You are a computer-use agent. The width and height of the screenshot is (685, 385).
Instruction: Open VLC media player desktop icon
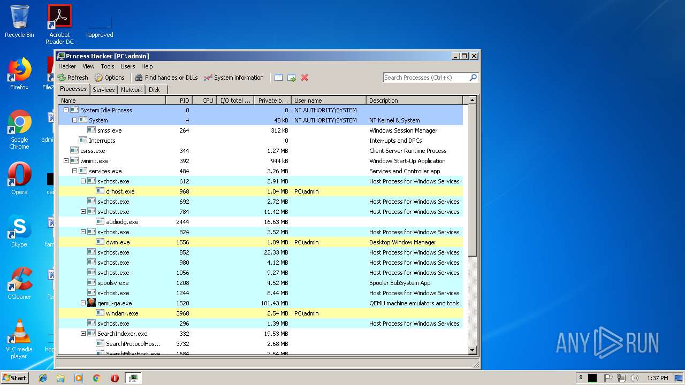pyautogui.click(x=19, y=339)
